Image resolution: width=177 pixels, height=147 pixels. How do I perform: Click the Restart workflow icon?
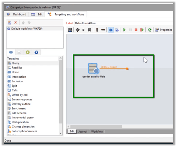142,30
